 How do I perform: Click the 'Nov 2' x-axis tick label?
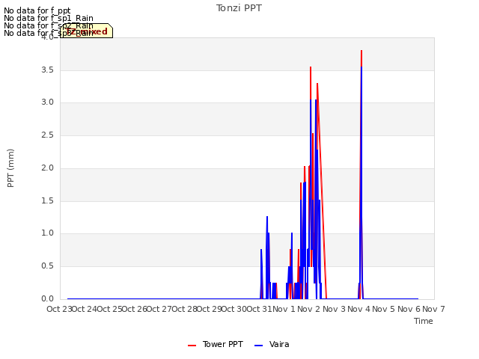308,309
